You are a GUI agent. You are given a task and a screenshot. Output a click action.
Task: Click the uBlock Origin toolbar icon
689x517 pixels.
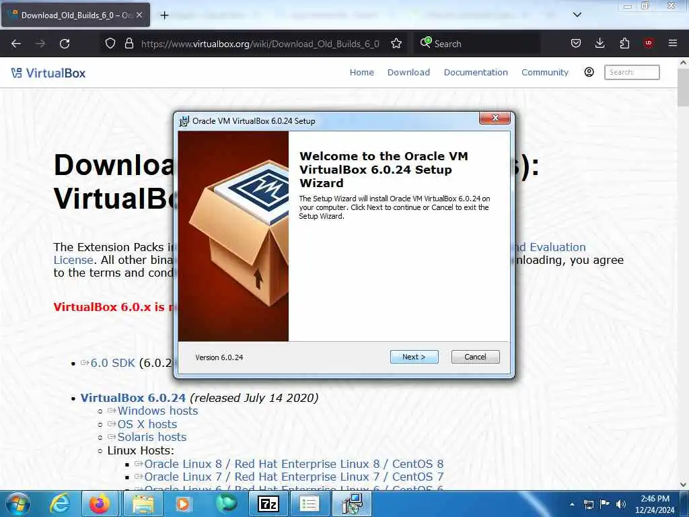tap(649, 43)
